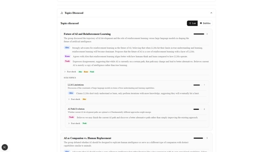Open the Next.js dev tools badge

(x=5, y=147)
